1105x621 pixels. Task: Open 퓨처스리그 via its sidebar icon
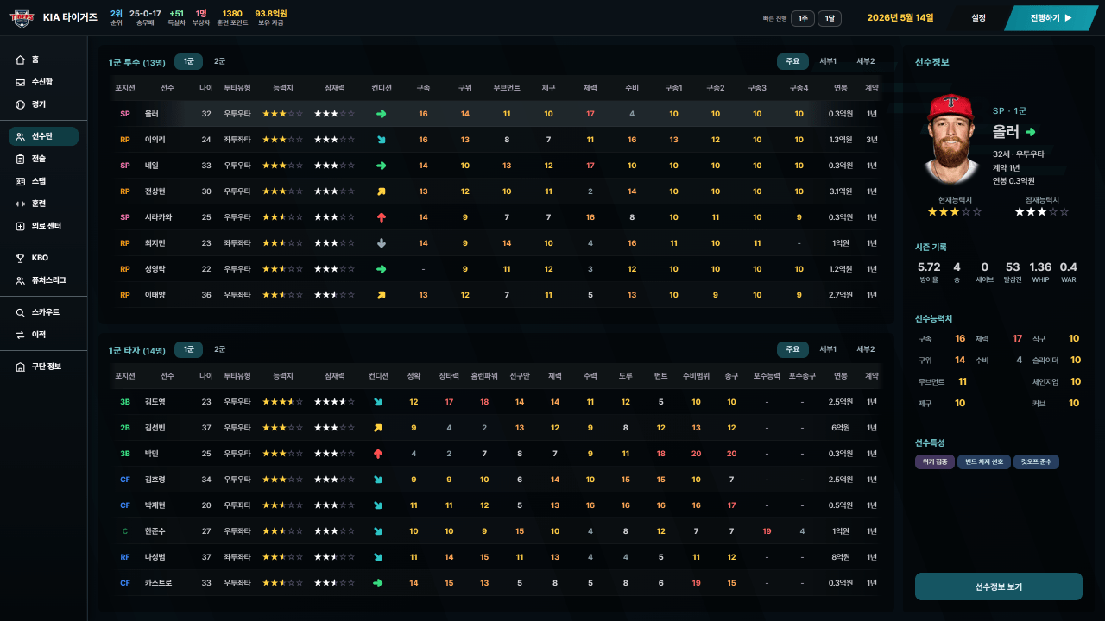(x=20, y=280)
